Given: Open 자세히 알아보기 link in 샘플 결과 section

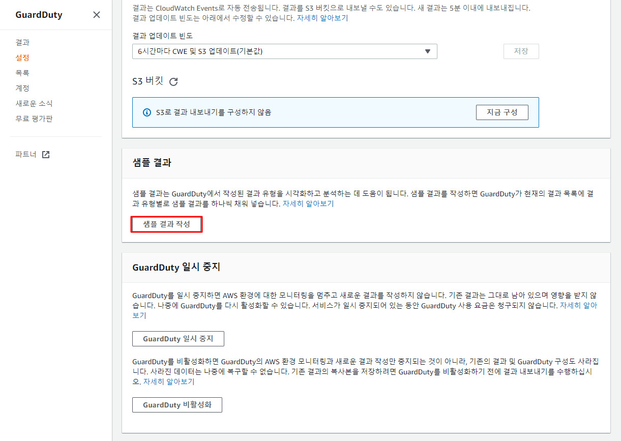Looking at the screenshot, I should [308, 204].
